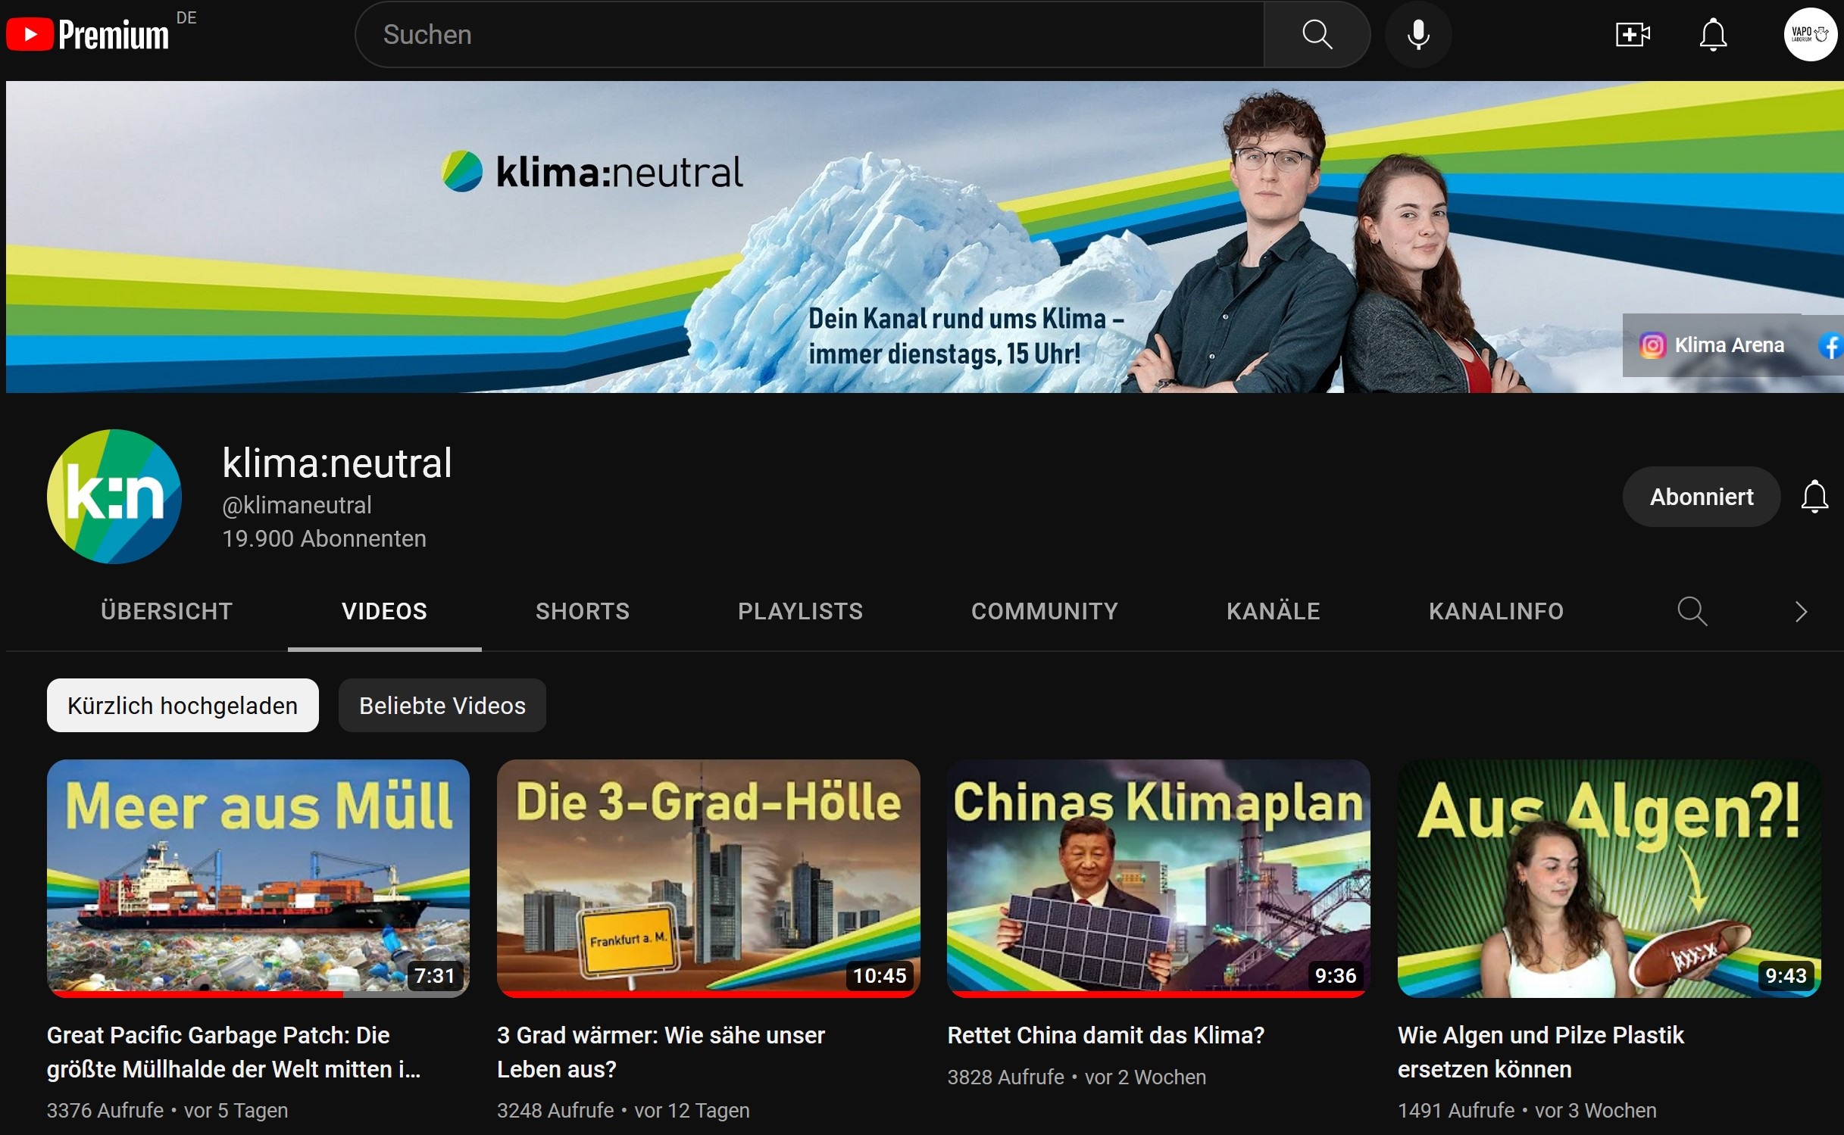Toggle channel notification bell beside Abonniert

click(x=1814, y=497)
